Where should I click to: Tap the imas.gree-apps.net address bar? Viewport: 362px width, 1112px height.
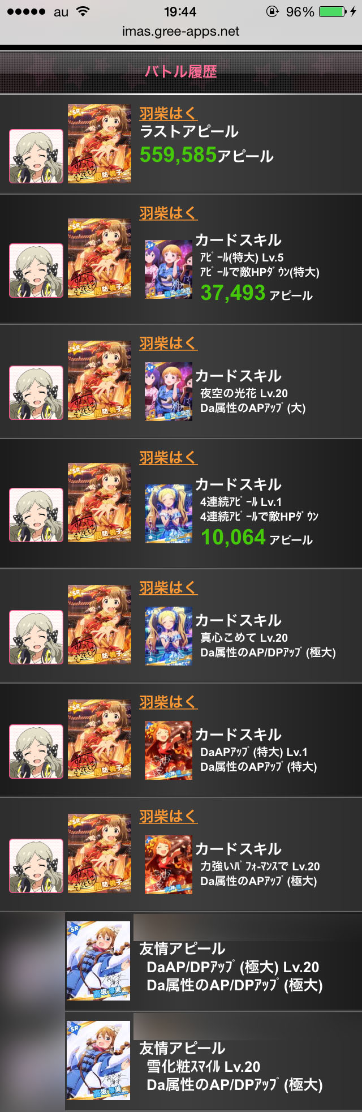coord(181,32)
